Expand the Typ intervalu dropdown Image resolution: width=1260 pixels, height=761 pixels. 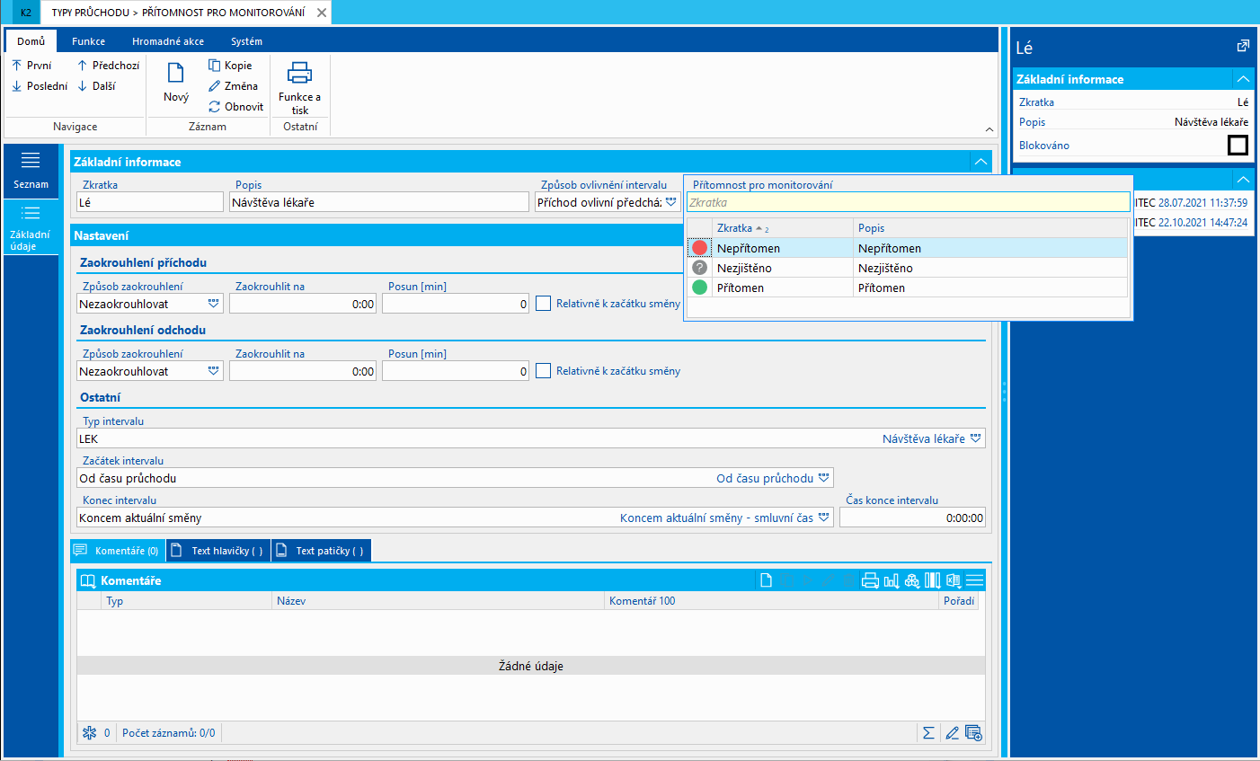click(x=976, y=439)
